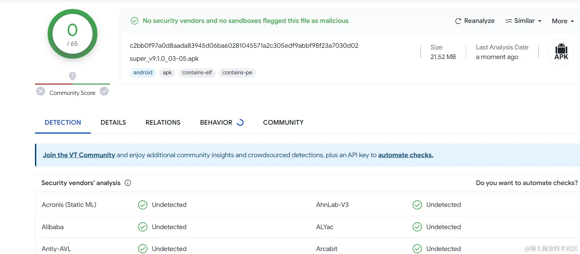Click the APK file type icon
Viewport: 580px width, 254px height.
(561, 52)
